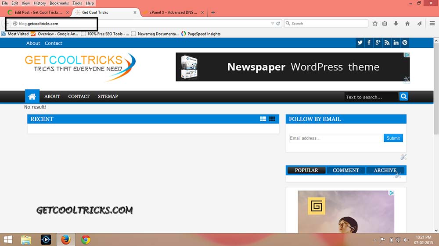439x246 pixels.
Task: Click the Firefox Search box
Action: pyautogui.click(x=326, y=24)
